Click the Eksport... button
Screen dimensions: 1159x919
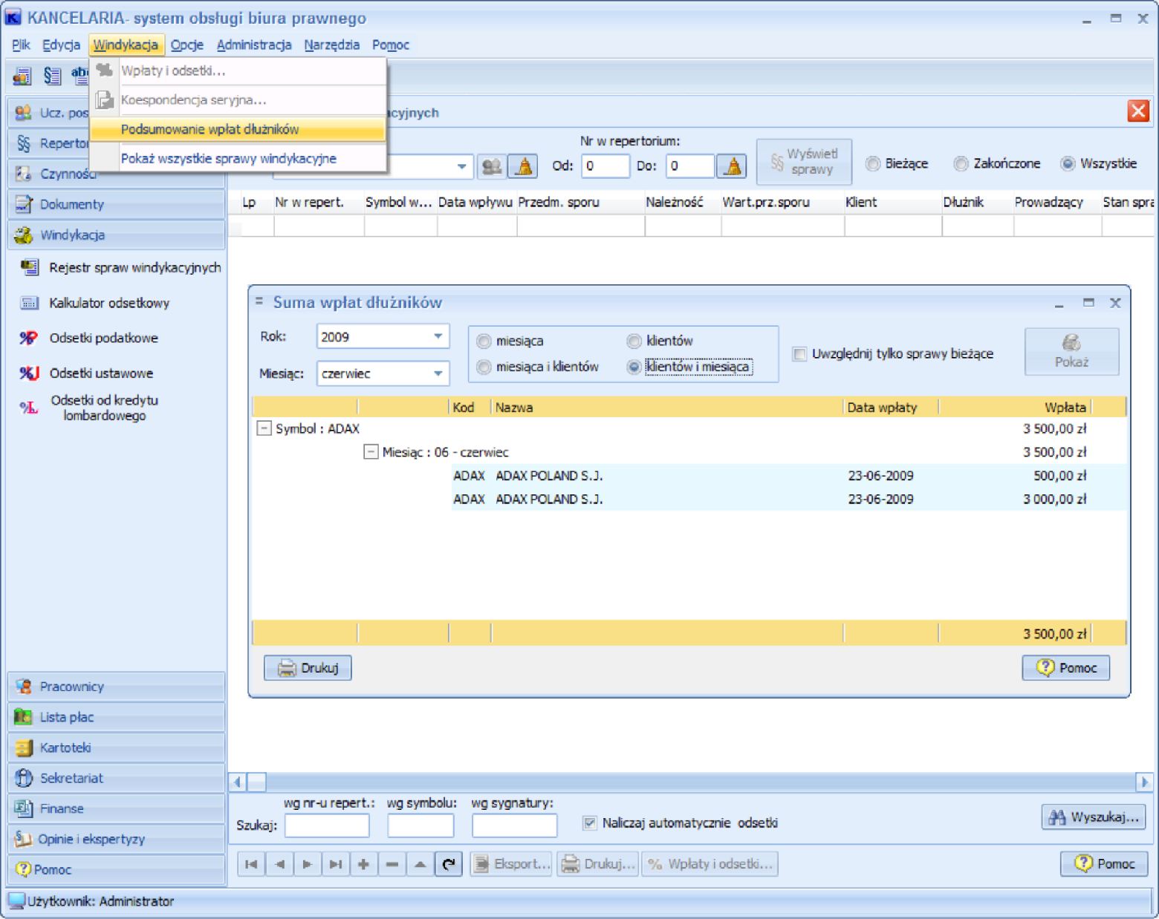pyautogui.click(x=512, y=864)
